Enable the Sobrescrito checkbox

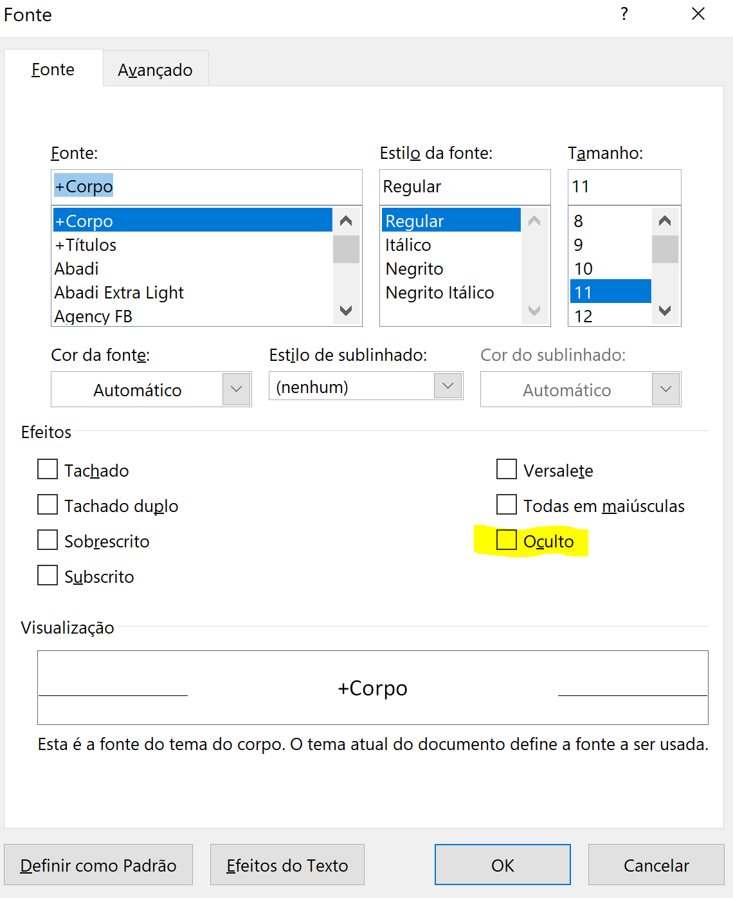point(48,540)
